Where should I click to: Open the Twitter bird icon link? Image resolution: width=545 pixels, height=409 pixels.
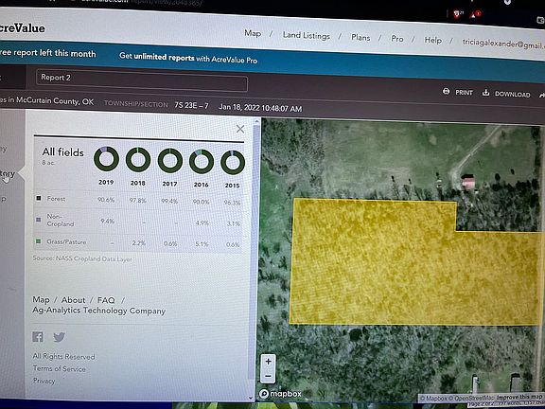pyautogui.click(x=59, y=337)
